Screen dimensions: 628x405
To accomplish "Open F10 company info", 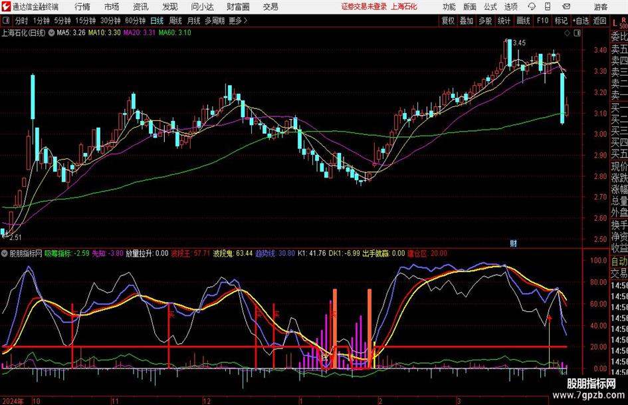I will [x=542, y=21].
